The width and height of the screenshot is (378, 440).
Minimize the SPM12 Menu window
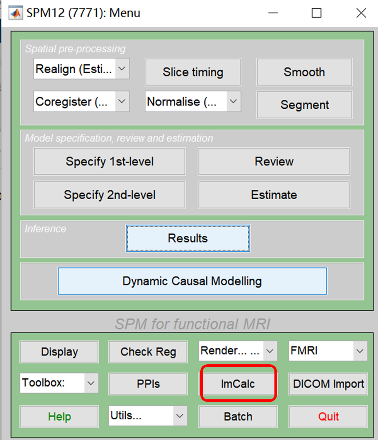(273, 13)
